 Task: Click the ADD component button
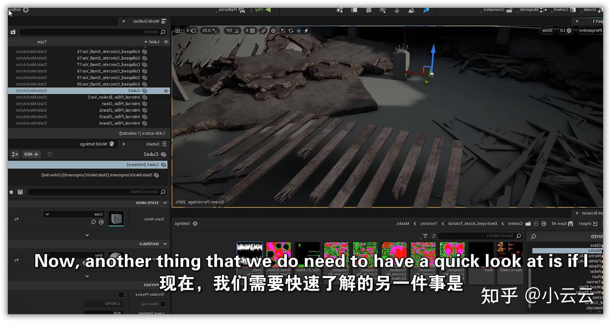(x=31, y=154)
